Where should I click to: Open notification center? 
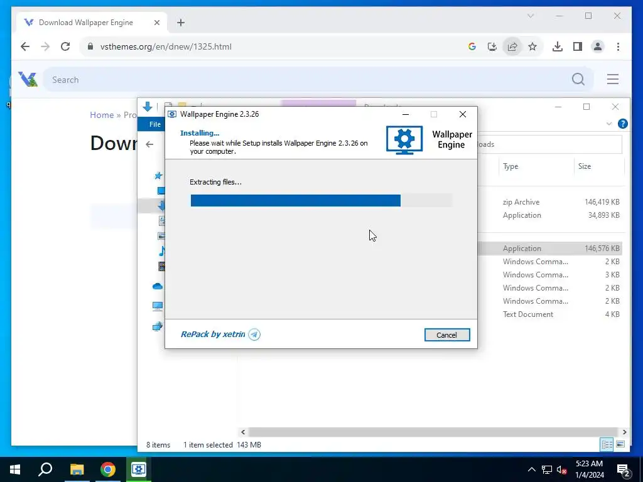pyautogui.click(x=624, y=470)
